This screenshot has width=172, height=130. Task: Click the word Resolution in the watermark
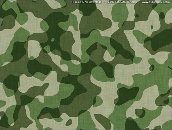(113, 2)
